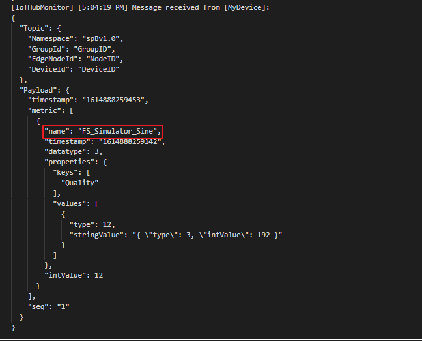Screen dimensions: 422x341
Task: Click the "Quality" string entry
Action: click(79, 183)
